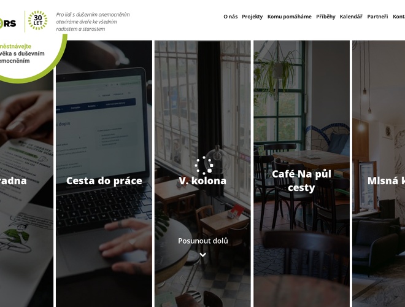
Task: Open the V. kolona project title
Action: click(202, 181)
